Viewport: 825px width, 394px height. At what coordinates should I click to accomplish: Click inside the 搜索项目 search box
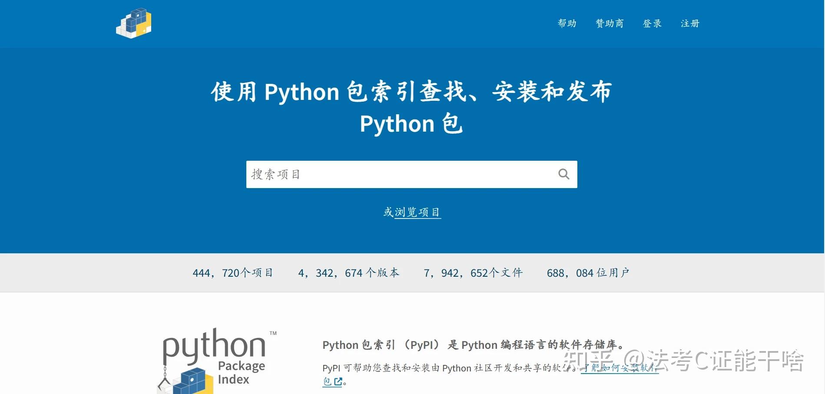coord(391,174)
